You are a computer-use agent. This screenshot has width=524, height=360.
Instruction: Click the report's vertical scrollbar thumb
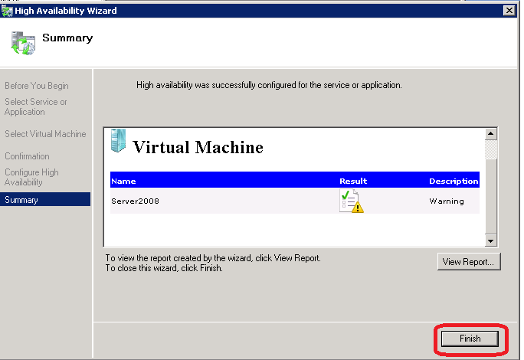point(491,149)
